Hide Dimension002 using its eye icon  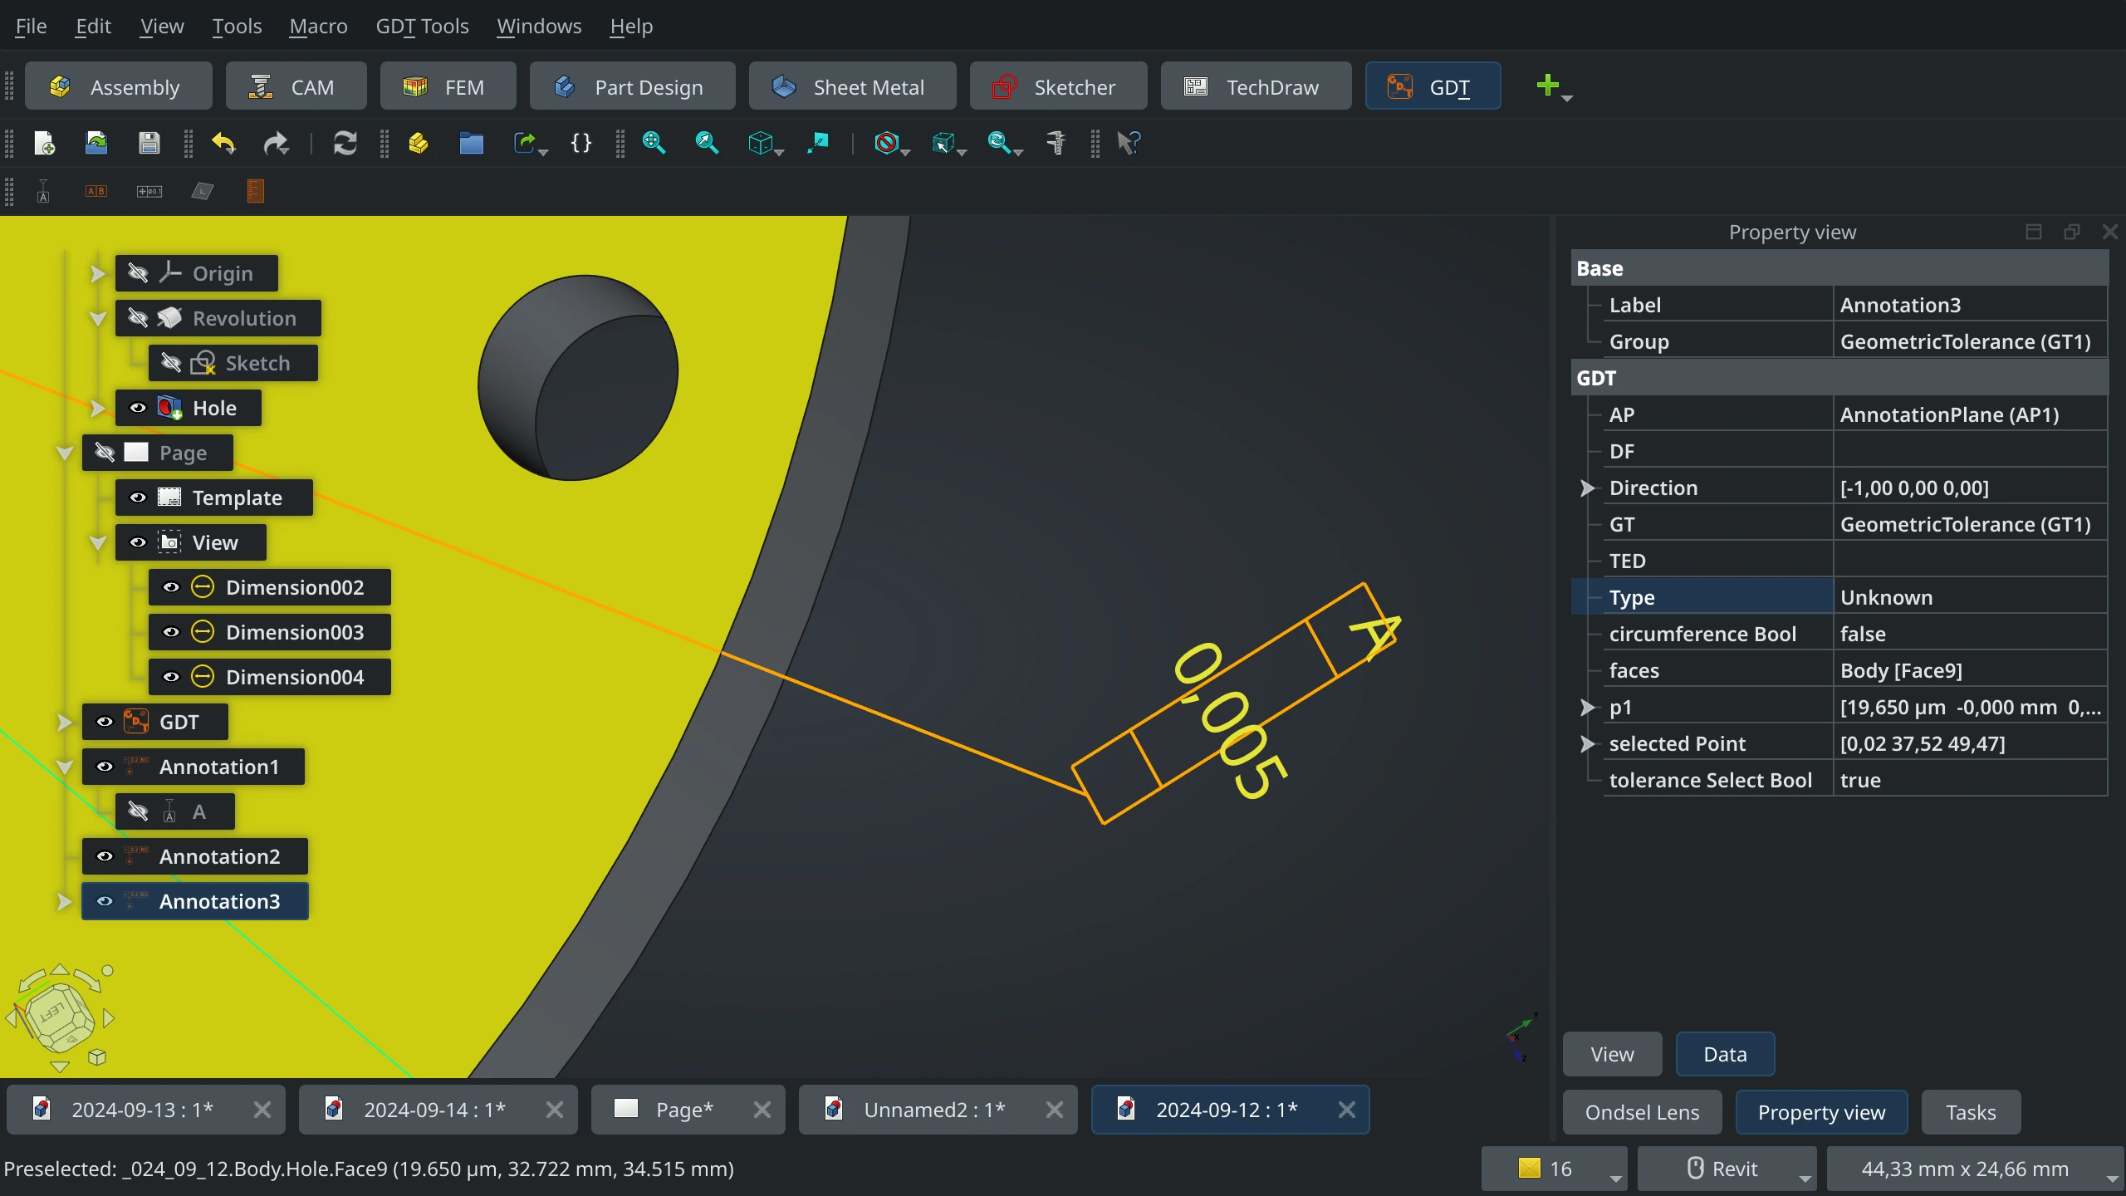[x=171, y=587]
